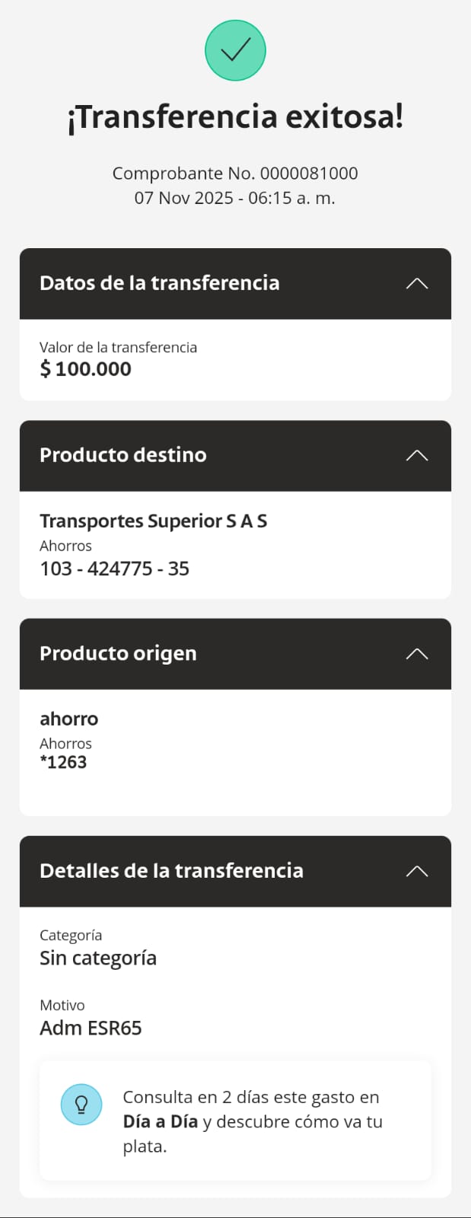
Task: Click origin account ending *1263
Action: point(64,762)
